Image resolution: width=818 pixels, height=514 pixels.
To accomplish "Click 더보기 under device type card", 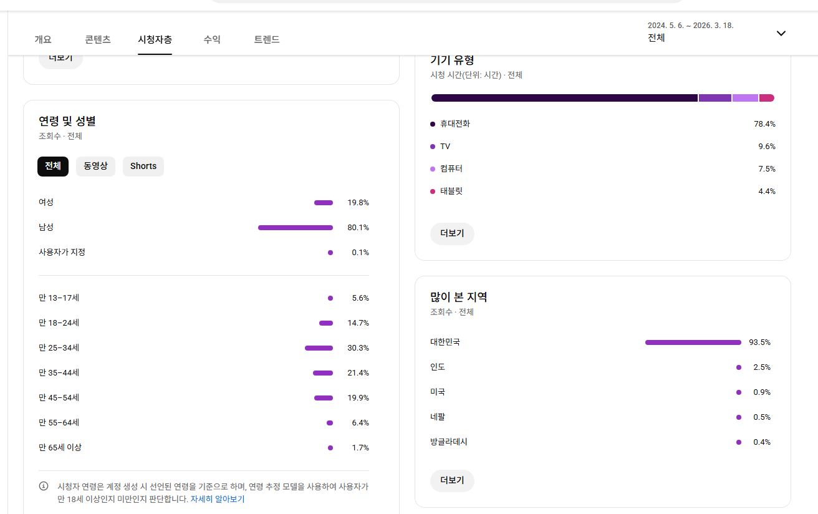I will pos(452,233).
